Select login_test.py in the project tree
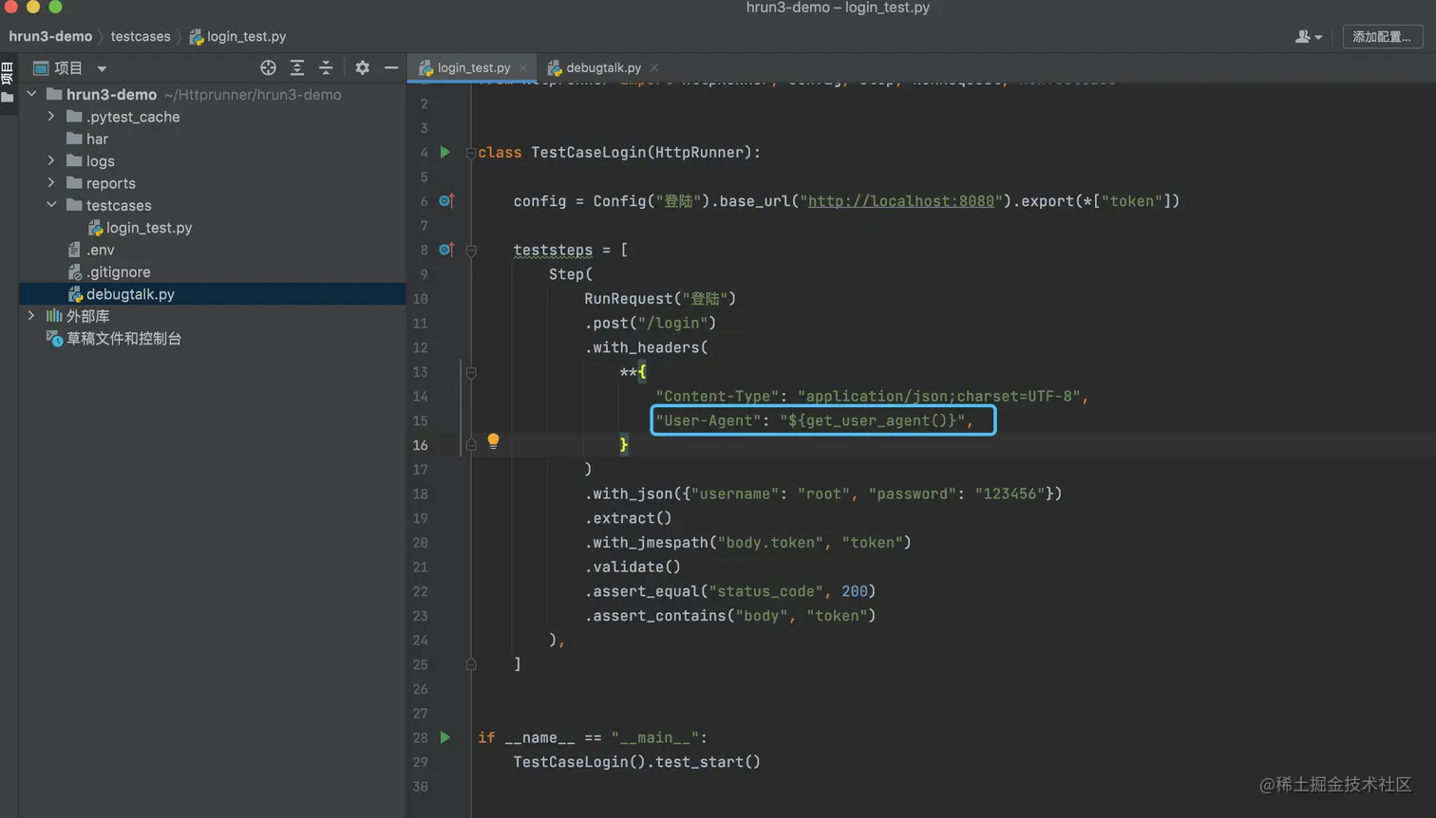Viewport: 1436px width, 818px height. click(x=148, y=228)
